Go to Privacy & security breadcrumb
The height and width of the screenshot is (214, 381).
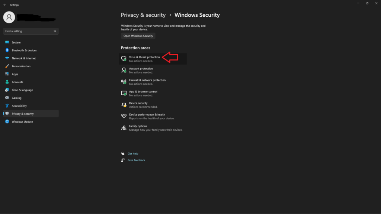coord(143,15)
